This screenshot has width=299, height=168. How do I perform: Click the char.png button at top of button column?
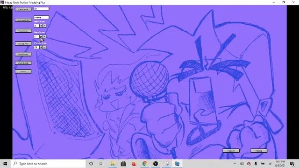pos(23,9)
